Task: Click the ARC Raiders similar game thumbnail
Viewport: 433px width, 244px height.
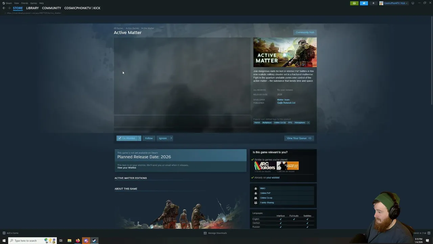Action: [265, 166]
